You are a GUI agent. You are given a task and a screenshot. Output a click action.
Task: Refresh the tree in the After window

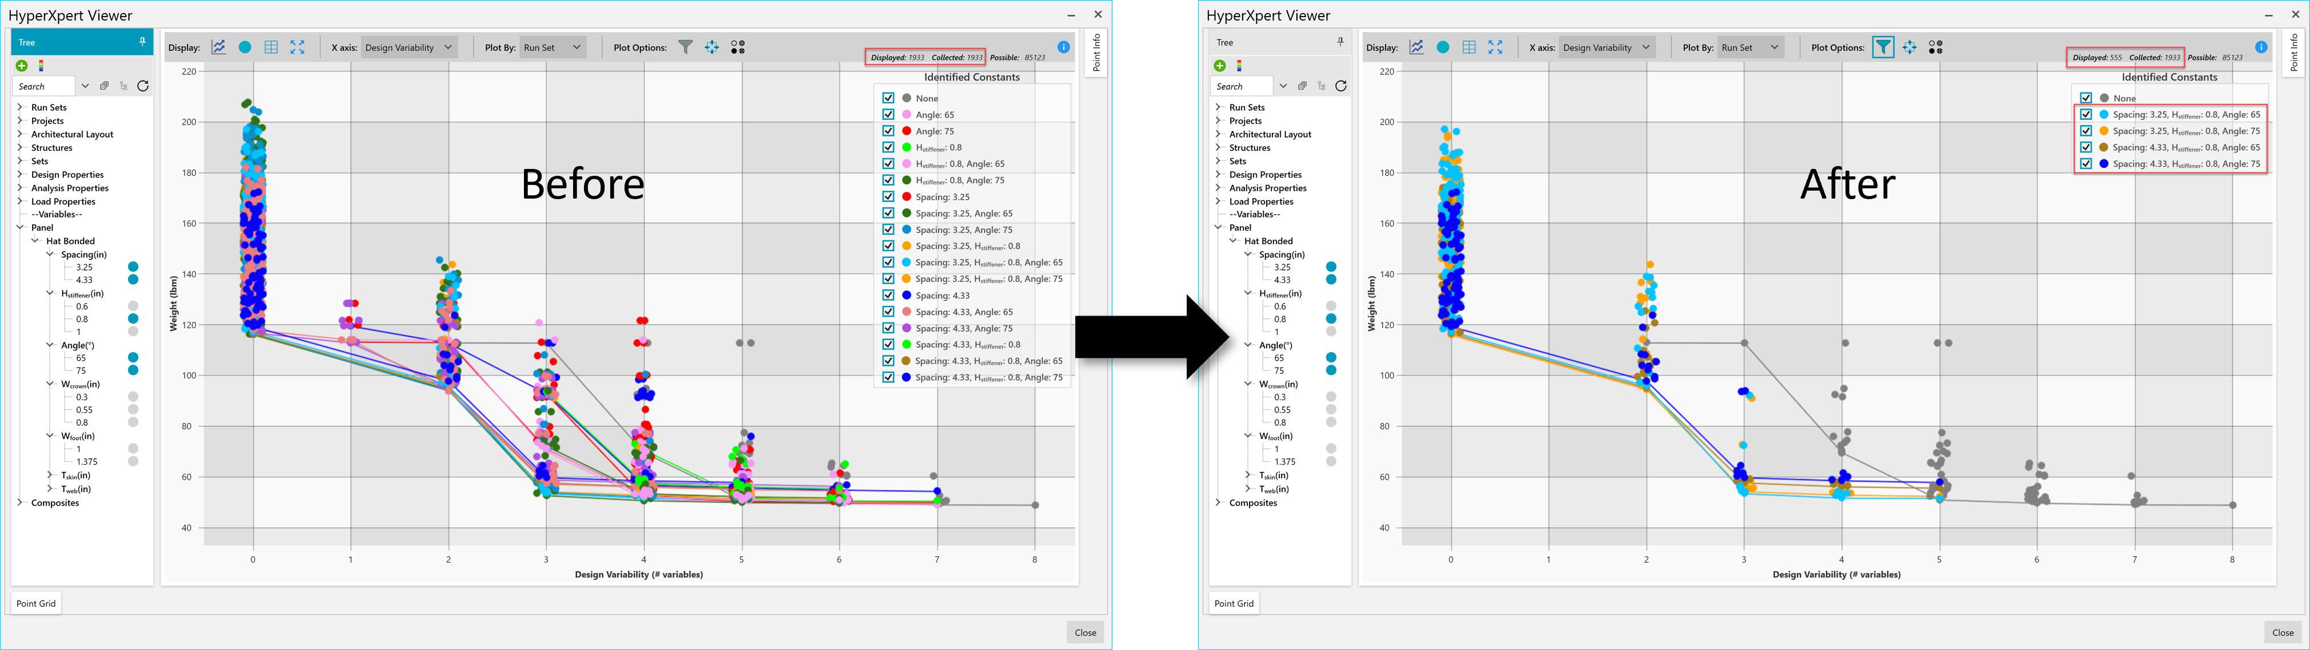(x=1340, y=86)
